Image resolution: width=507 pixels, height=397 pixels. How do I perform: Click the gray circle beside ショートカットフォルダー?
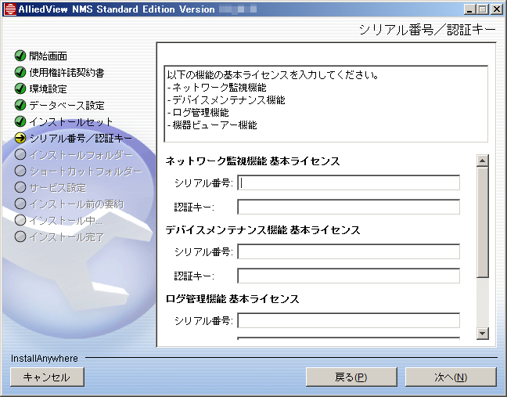(20, 171)
